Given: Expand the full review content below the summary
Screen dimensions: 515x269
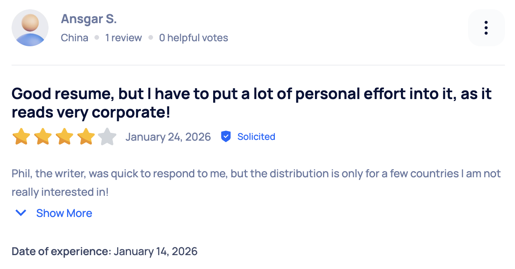Looking at the screenshot, I should coord(64,213).
